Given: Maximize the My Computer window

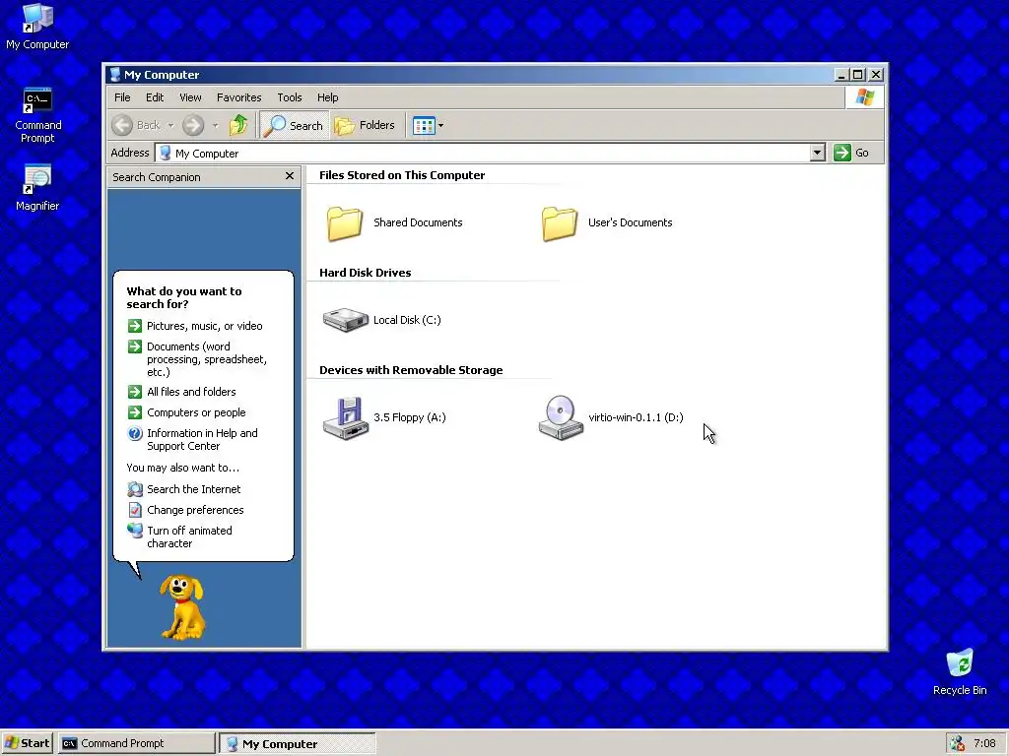Looking at the screenshot, I should click(858, 75).
